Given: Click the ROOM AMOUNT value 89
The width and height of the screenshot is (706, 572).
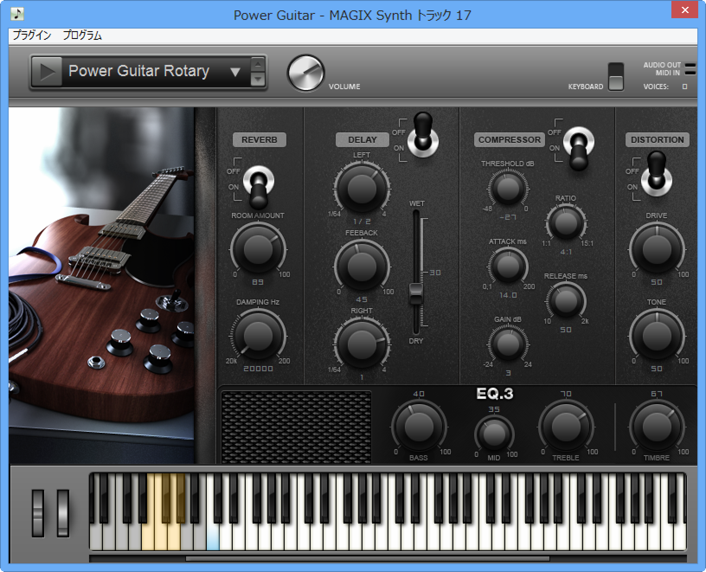Looking at the screenshot, I should pos(258,282).
